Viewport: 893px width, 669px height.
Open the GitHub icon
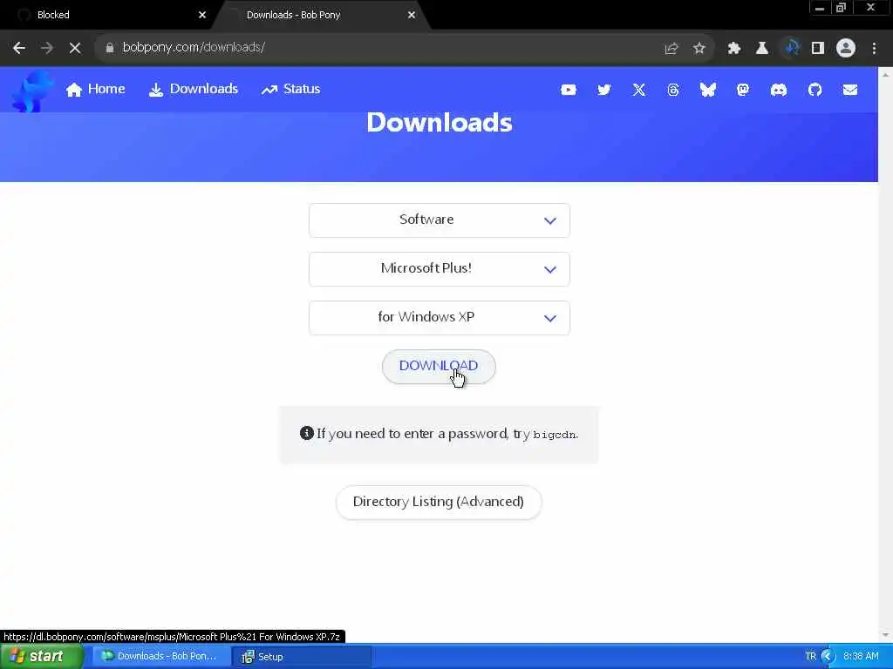click(815, 90)
